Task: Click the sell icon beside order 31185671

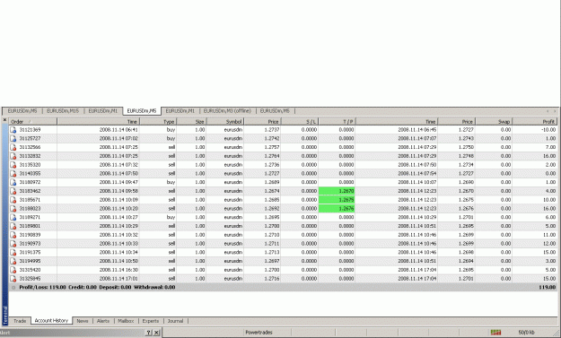Action: coord(13,200)
